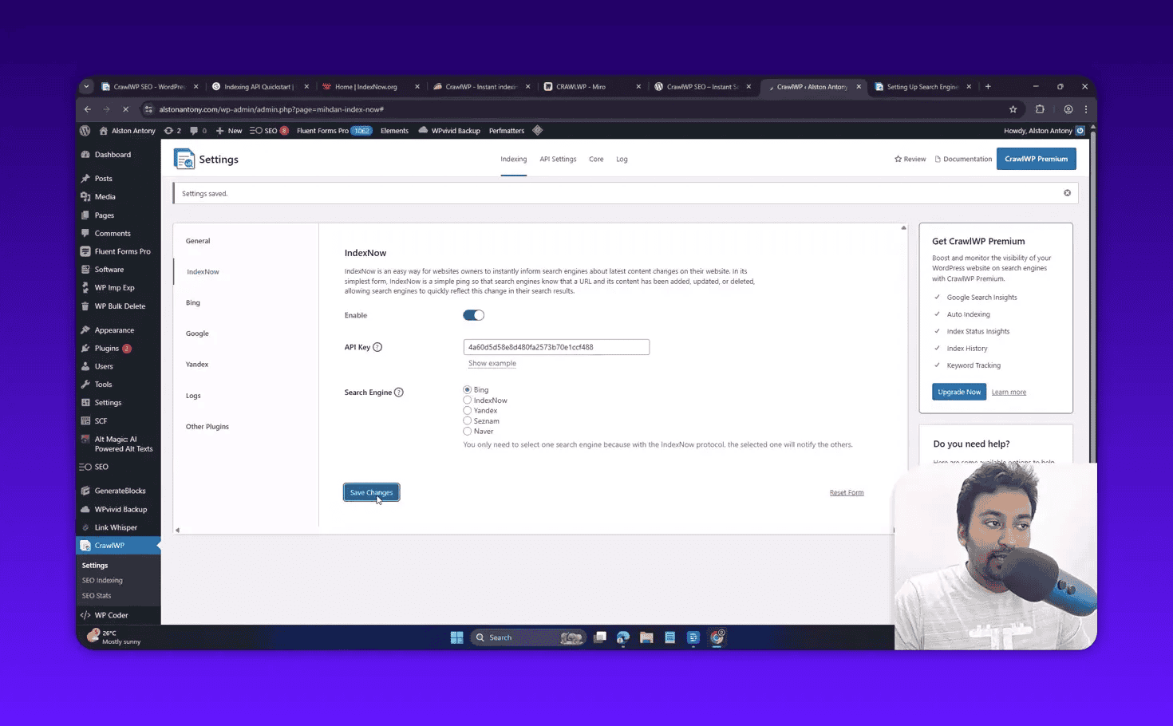Click into the API Key text field
The width and height of the screenshot is (1173, 726).
pyautogui.click(x=556, y=347)
